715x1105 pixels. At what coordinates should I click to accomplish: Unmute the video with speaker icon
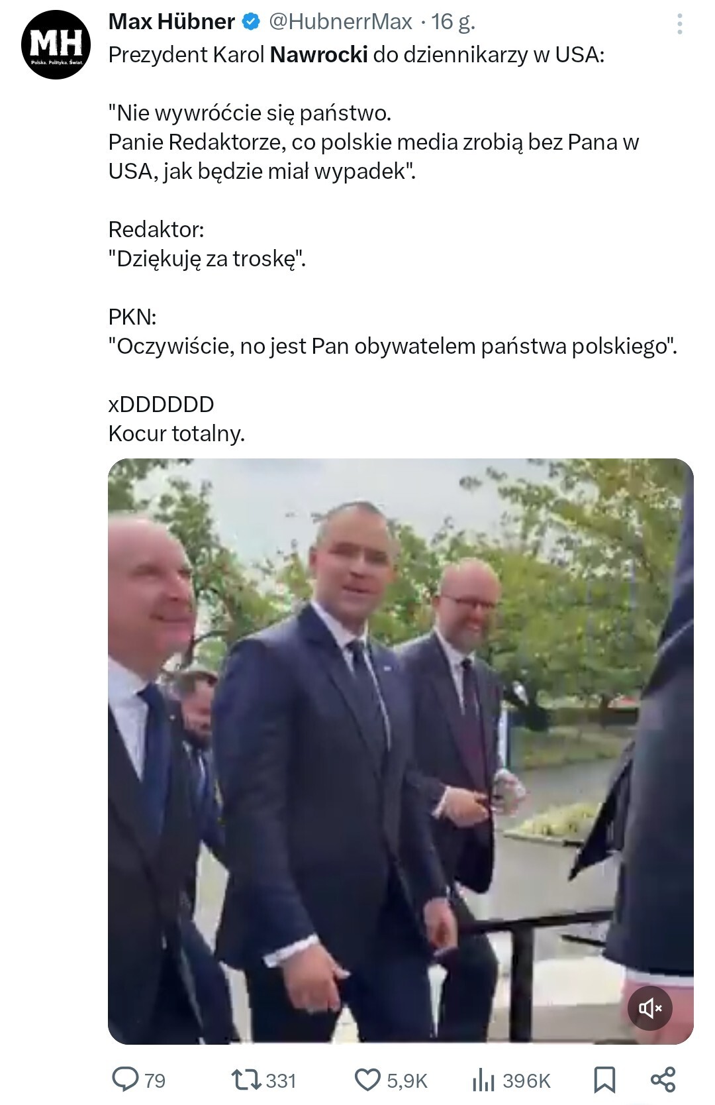click(650, 1008)
